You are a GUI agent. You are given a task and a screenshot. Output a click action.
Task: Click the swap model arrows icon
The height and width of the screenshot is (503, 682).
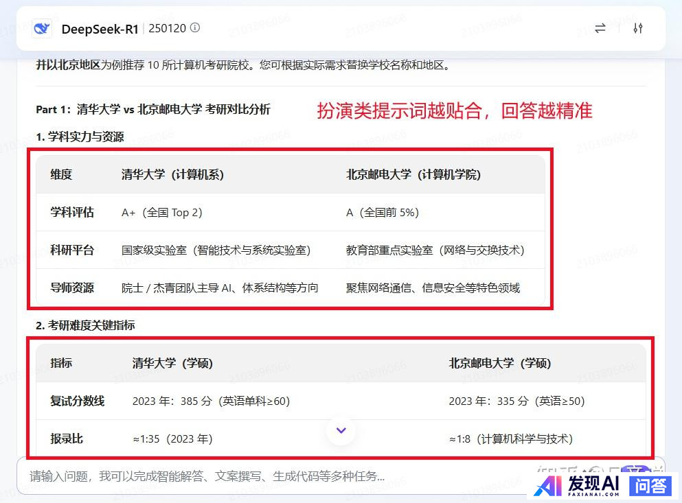point(600,29)
